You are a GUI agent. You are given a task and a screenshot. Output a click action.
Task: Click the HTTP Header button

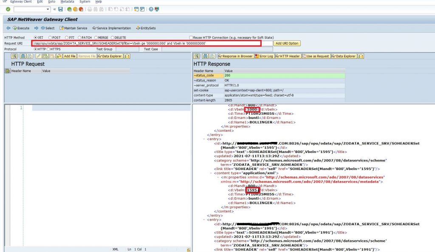pyautogui.click(x=288, y=56)
